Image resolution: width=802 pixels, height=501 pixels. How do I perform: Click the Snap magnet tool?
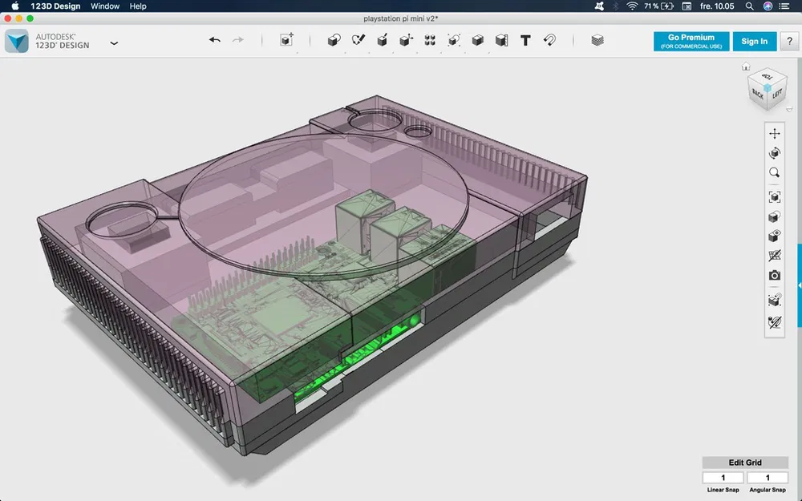point(549,38)
